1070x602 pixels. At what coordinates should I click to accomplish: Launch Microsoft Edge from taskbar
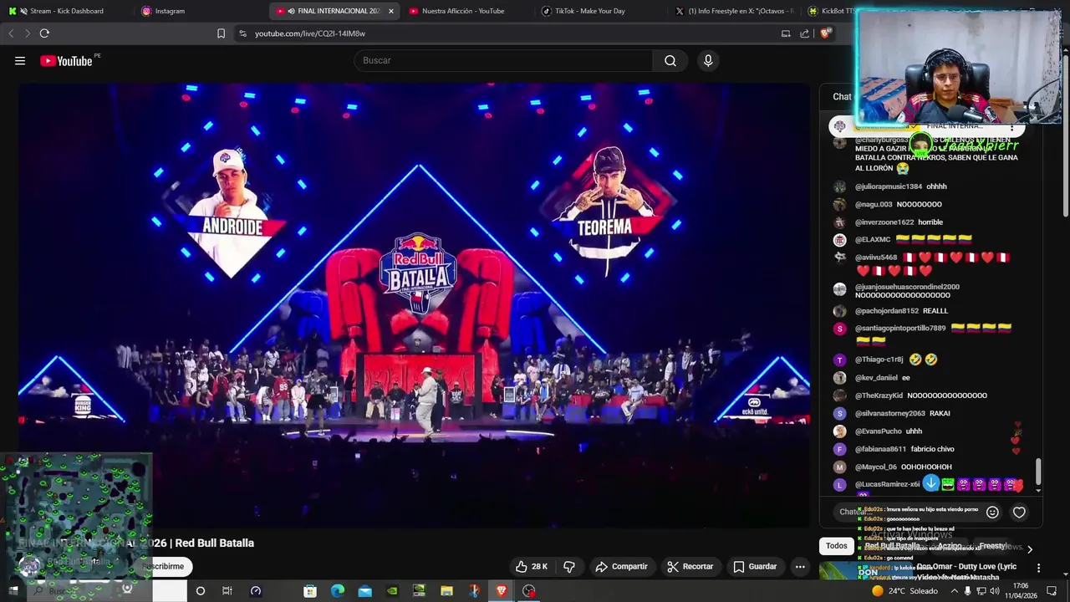coord(338,590)
